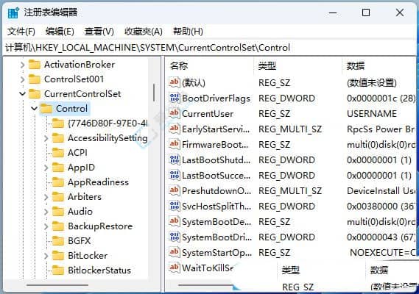Click the 0x0000001c (28) data value
The height and width of the screenshot is (294, 419).
click(381, 98)
